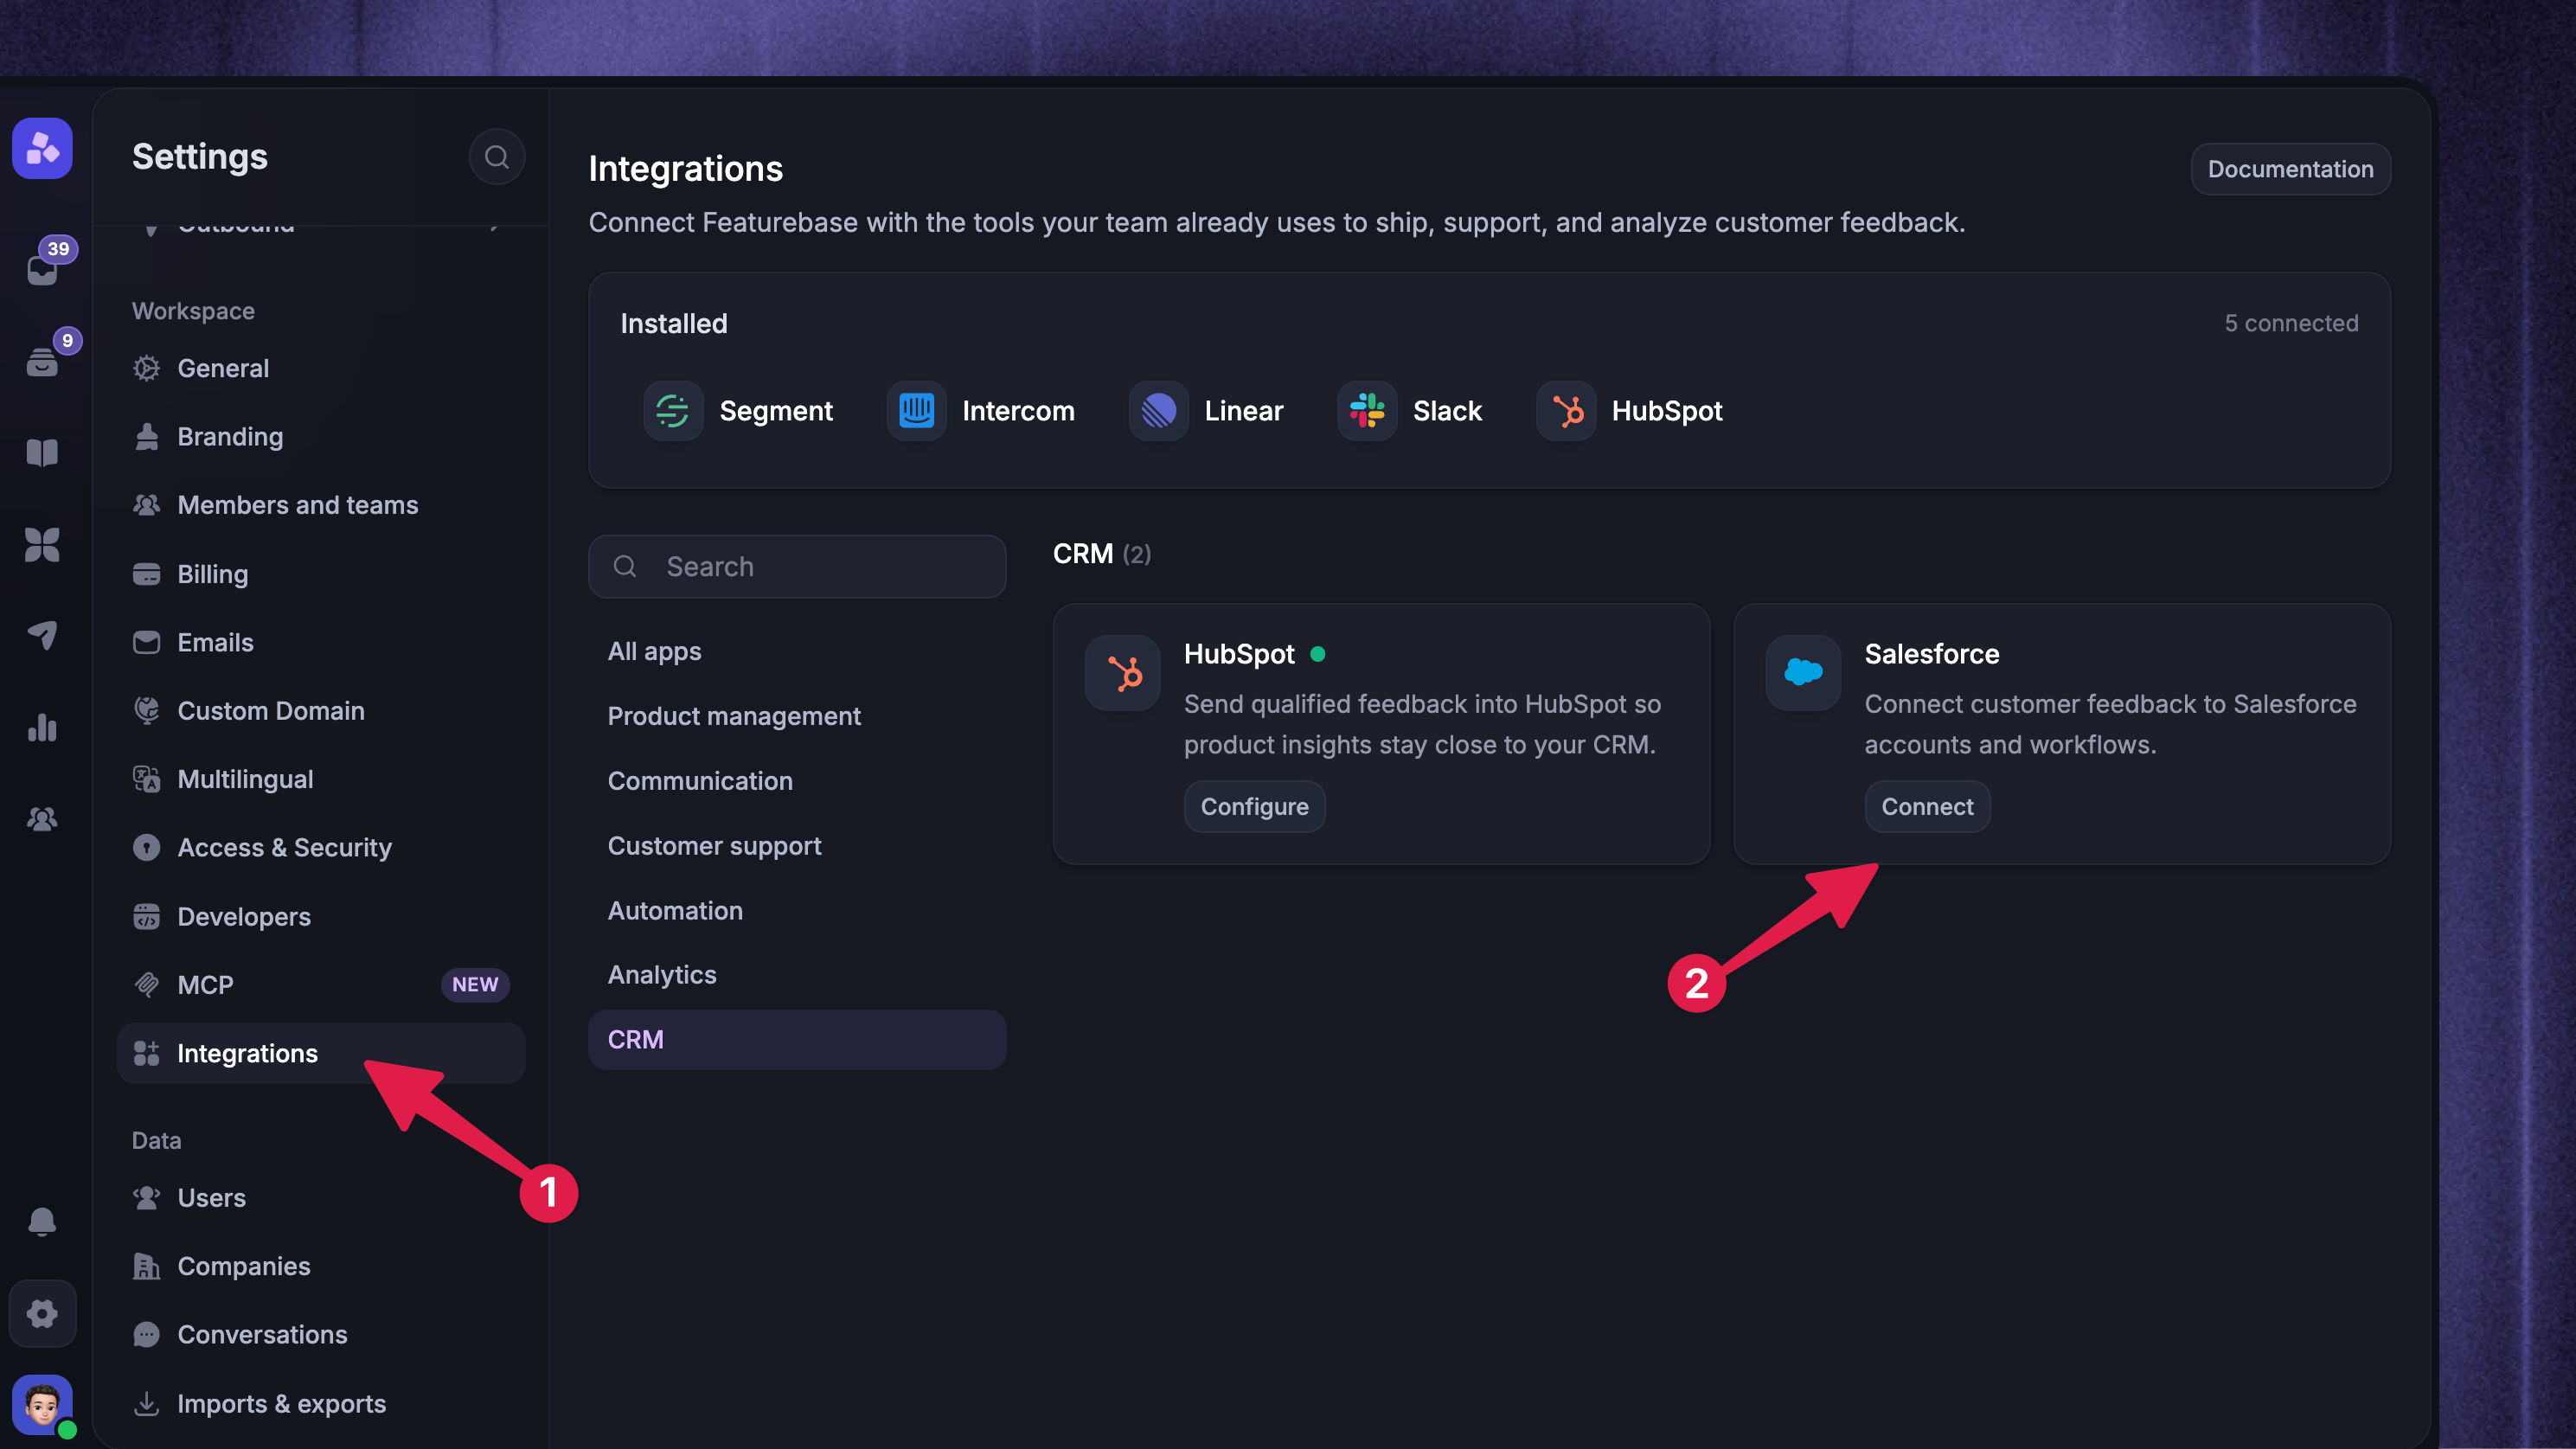The height and width of the screenshot is (1449, 2576).
Task: Open the MCP settings page
Action: pos(321,985)
